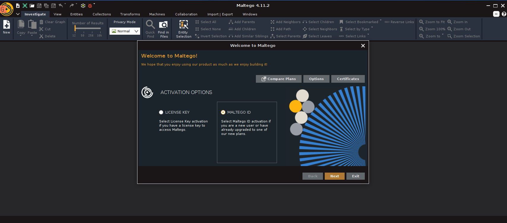Click the Select Children ribbon item
The height and width of the screenshot is (223, 507).
[318, 22]
